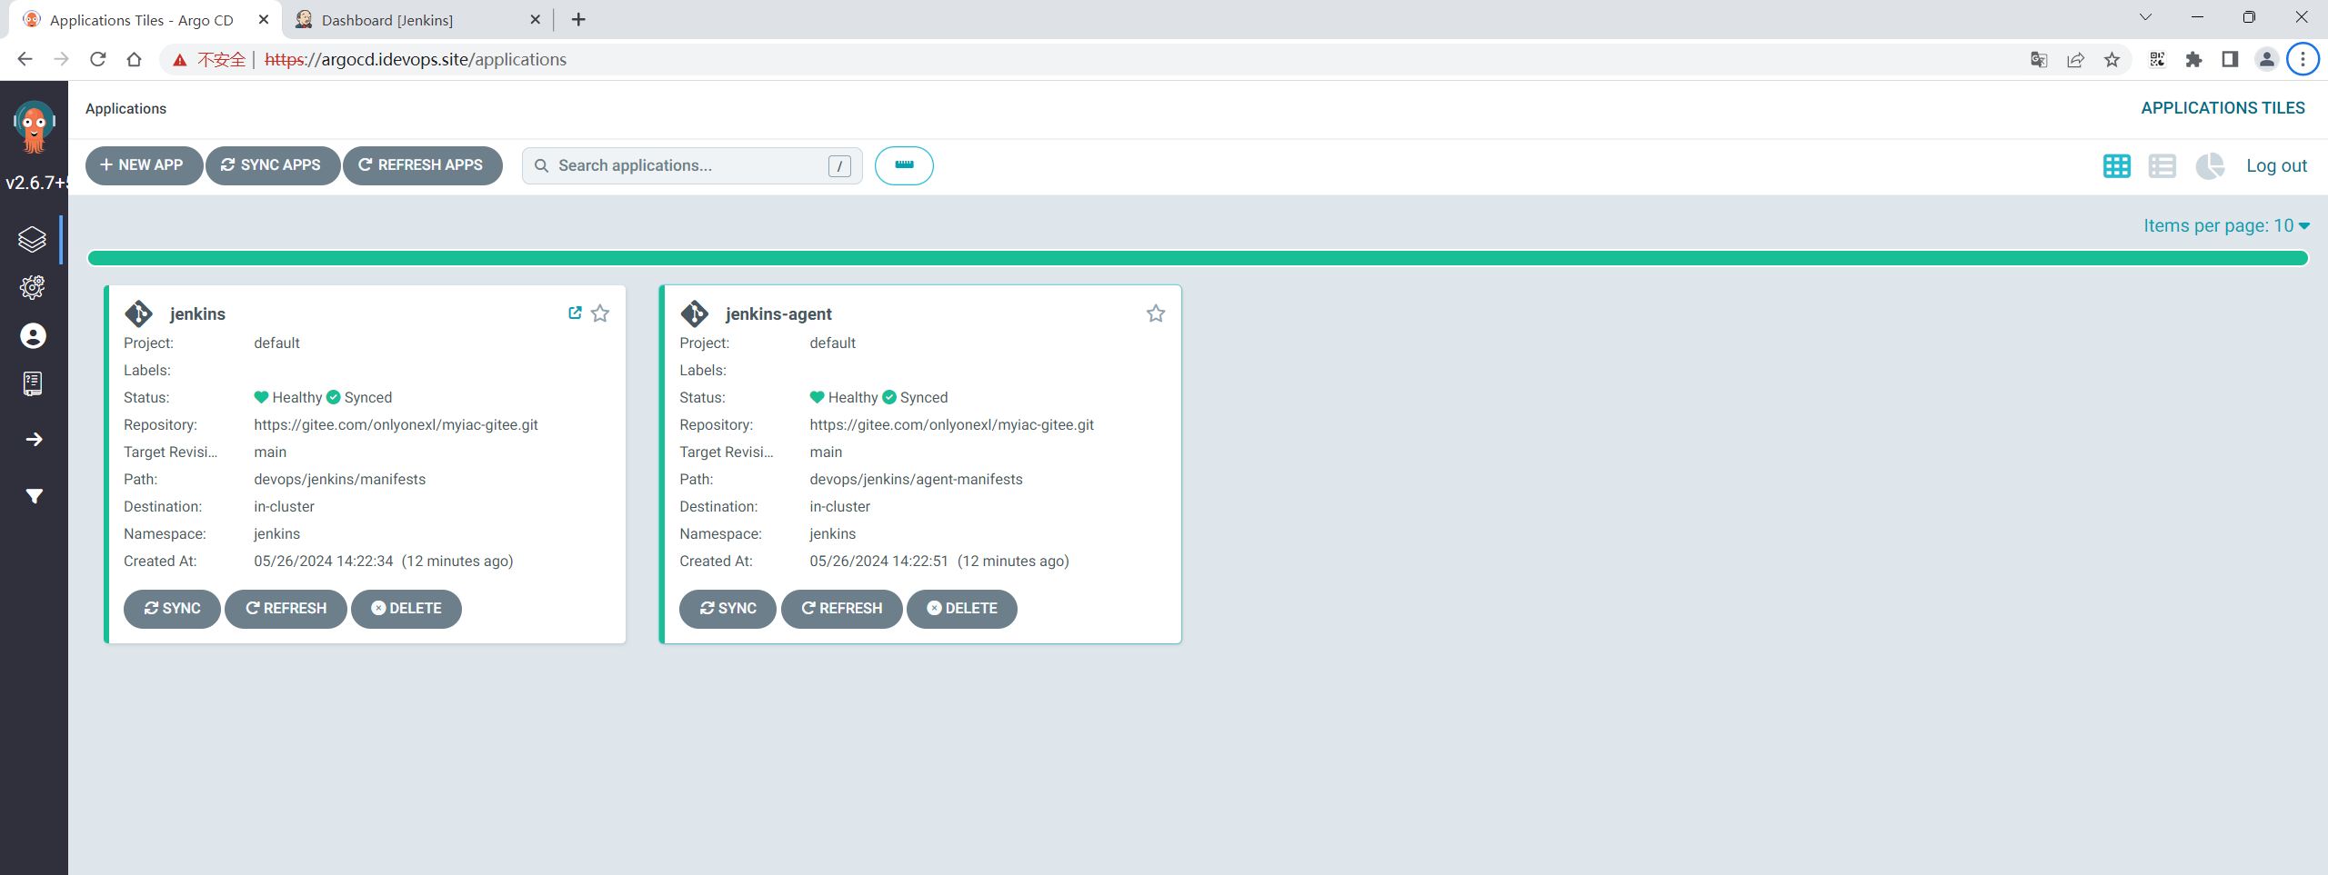Close the Argo CD browser tab
This screenshot has height=875, width=2328.
[x=264, y=19]
